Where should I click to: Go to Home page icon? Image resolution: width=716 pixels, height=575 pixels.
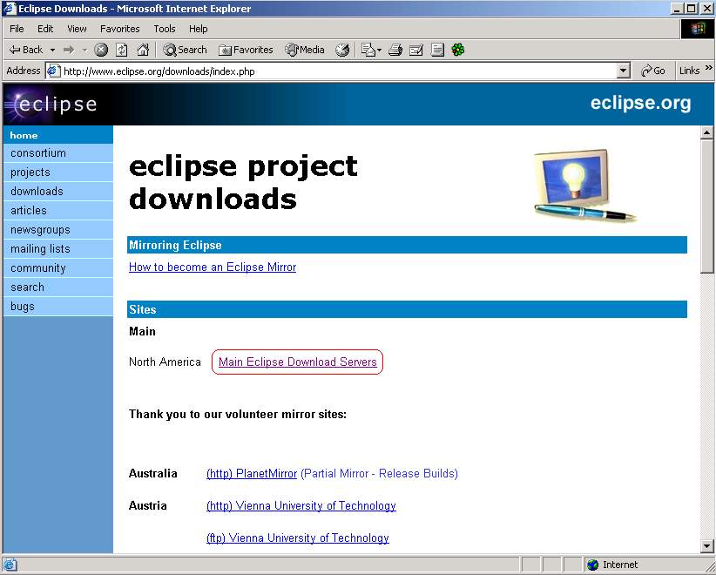click(x=143, y=50)
